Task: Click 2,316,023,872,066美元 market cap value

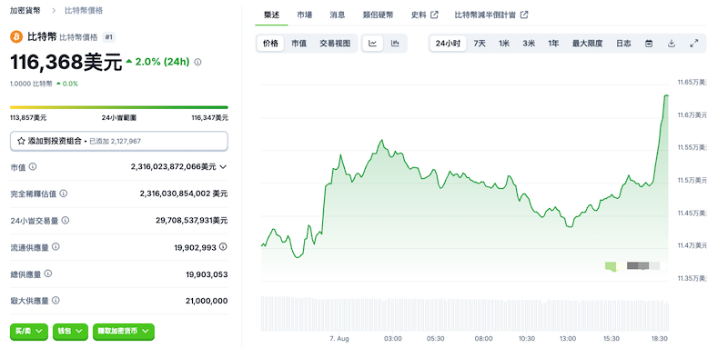Action: [173, 167]
